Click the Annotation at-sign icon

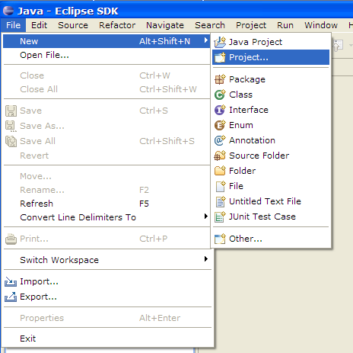(220, 140)
